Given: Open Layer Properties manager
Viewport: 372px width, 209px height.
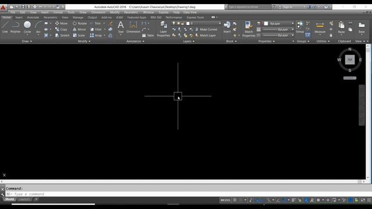Looking at the screenshot, I should pos(163,29).
